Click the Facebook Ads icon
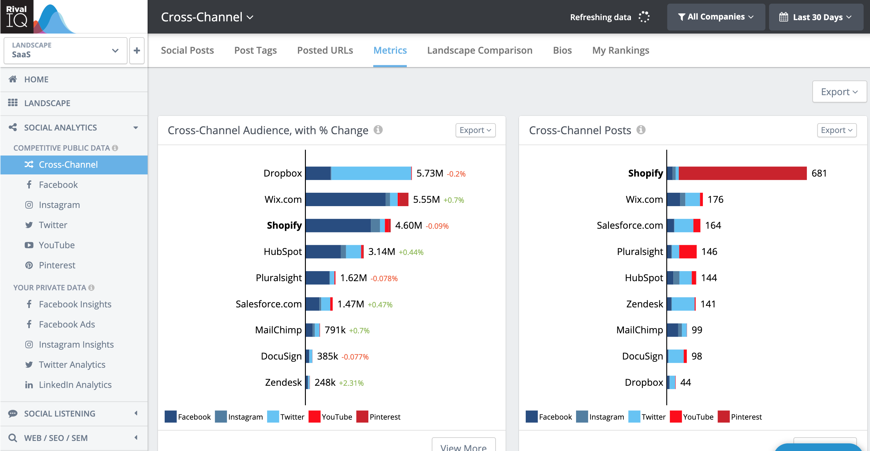This screenshot has width=870, height=451. [29, 324]
